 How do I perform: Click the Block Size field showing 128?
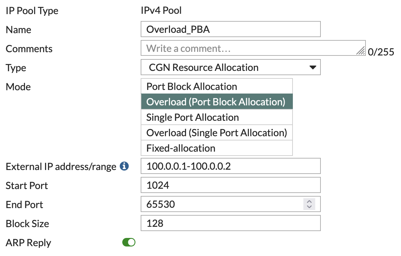(230, 223)
